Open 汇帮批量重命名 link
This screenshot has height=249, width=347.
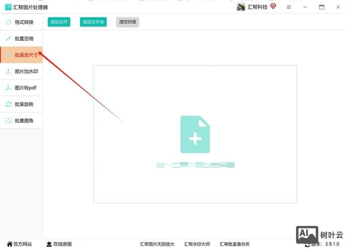pyautogui.click(x=235, y=244)
